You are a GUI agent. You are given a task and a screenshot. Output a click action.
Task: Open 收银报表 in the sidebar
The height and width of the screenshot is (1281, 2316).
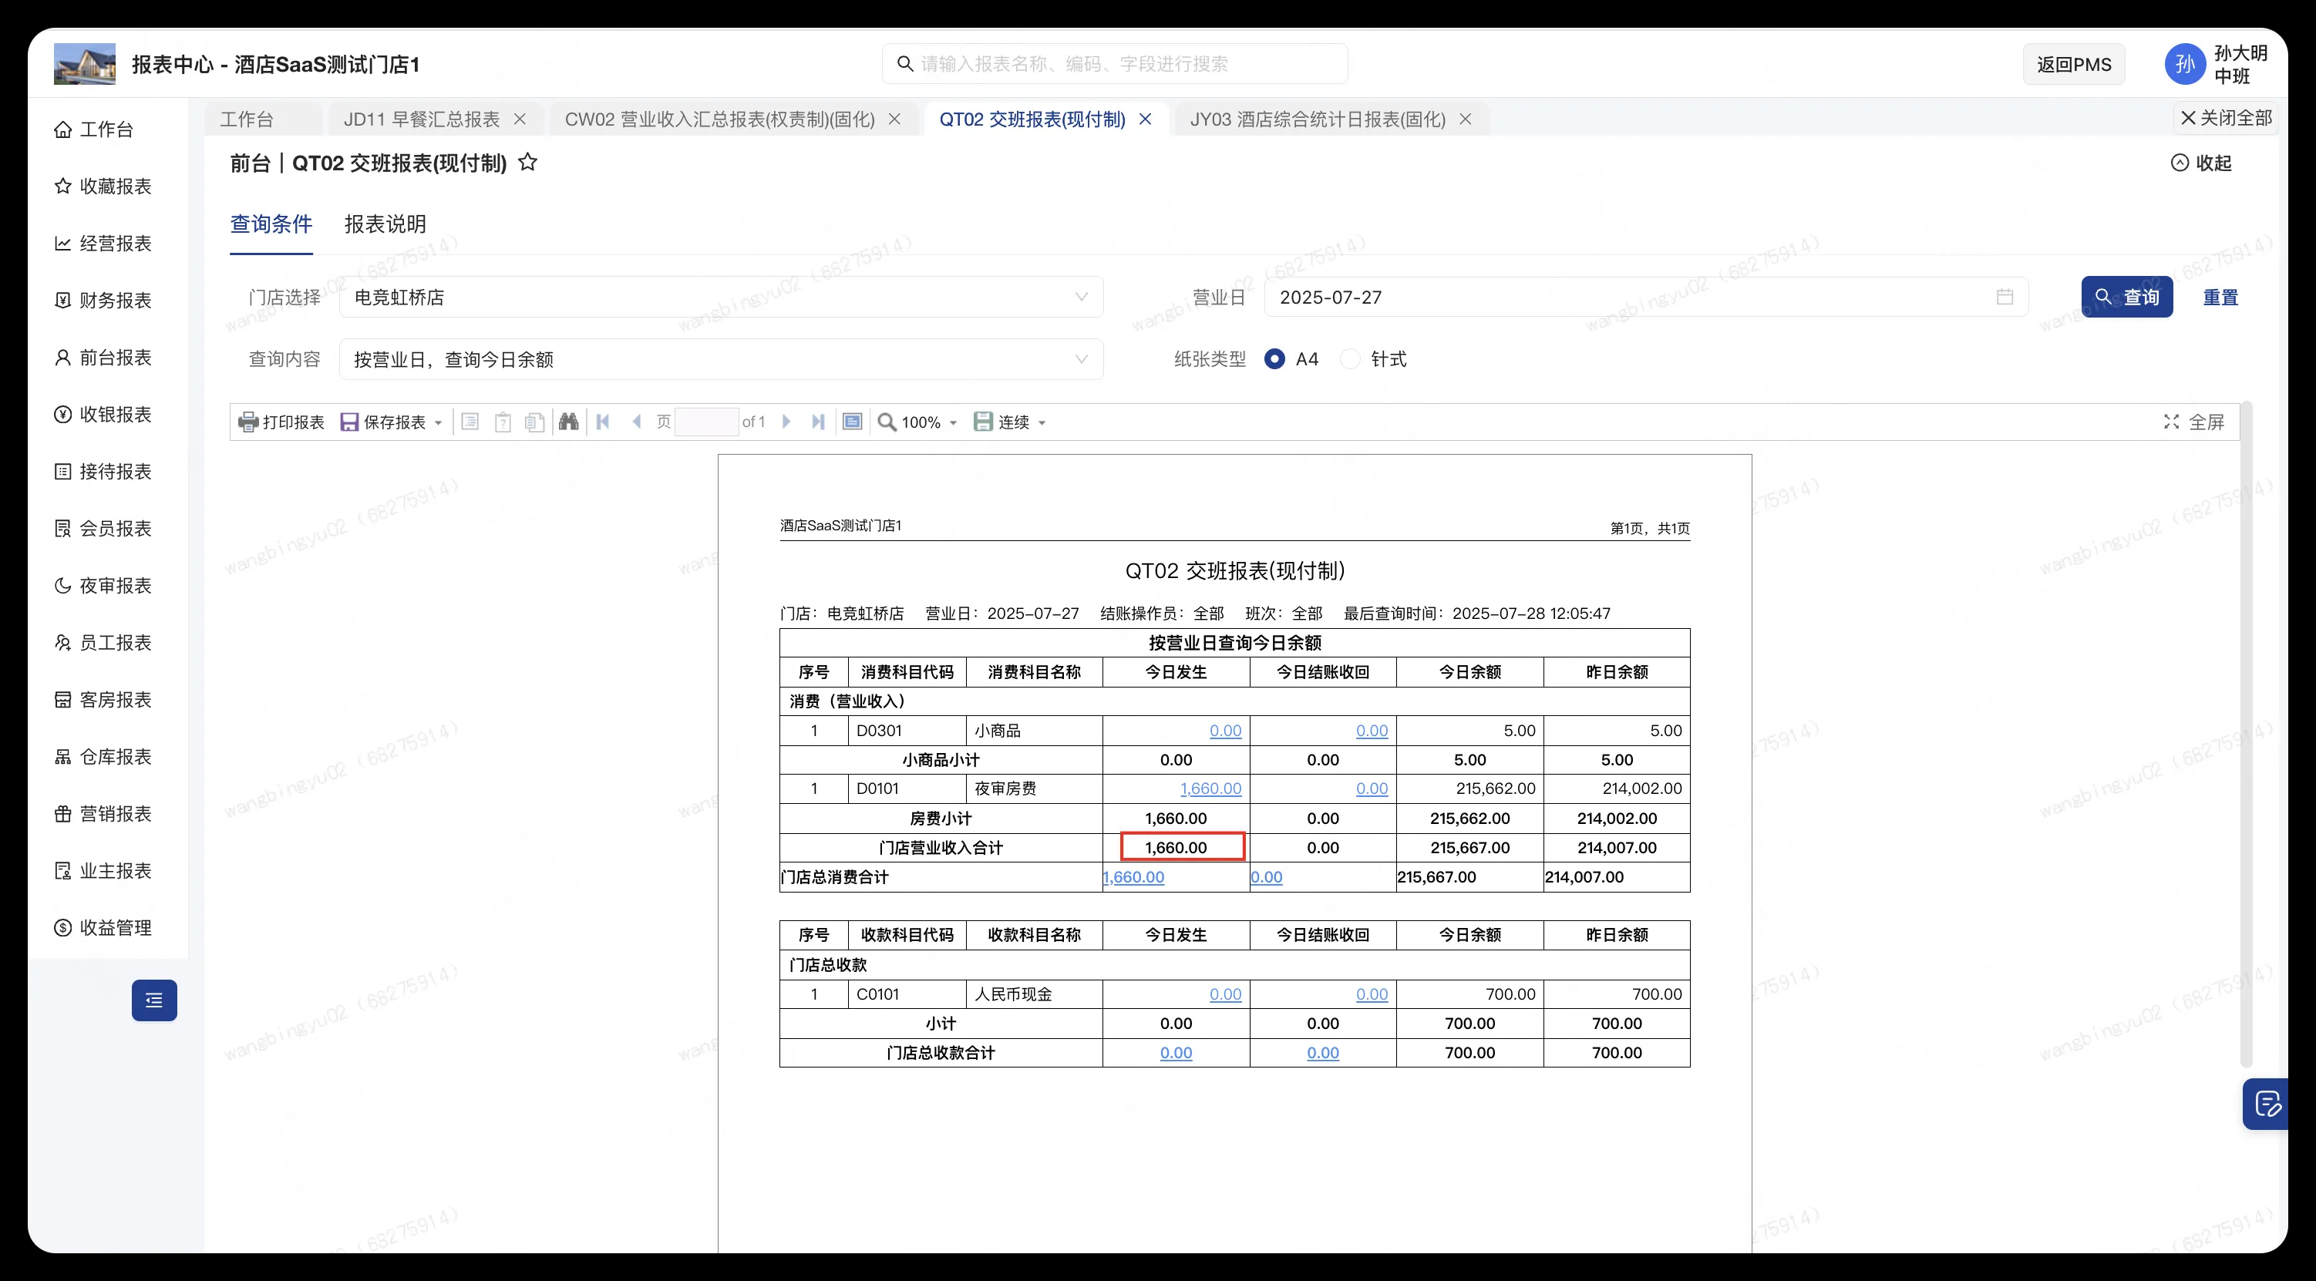(x=103, y=415)
